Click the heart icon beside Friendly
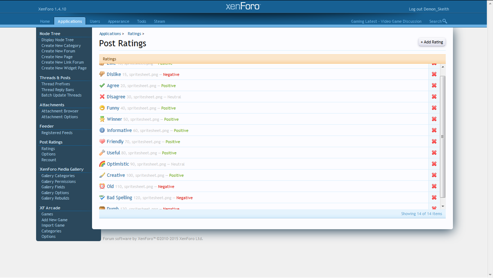This screenshot has height=278, width=493. click(x=102, y=141)
